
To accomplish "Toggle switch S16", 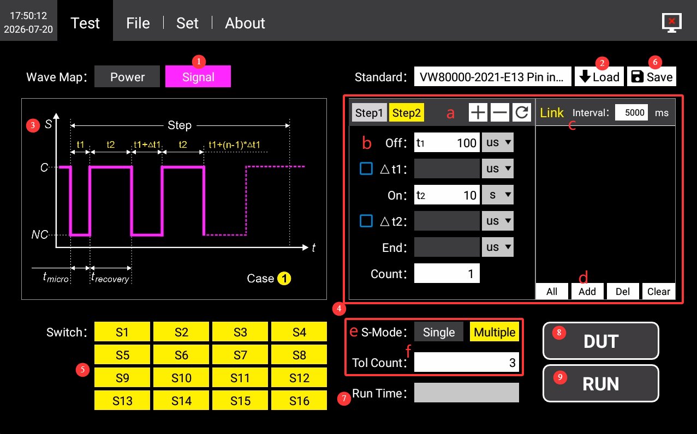I will [x=299, y=401].
